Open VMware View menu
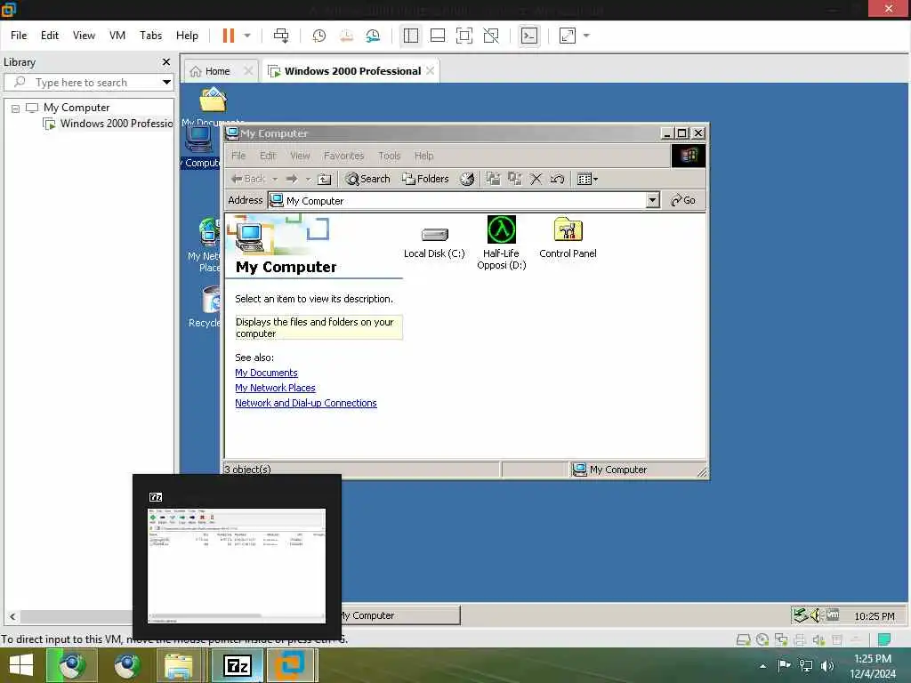911x683 pixels. (84, 36)
